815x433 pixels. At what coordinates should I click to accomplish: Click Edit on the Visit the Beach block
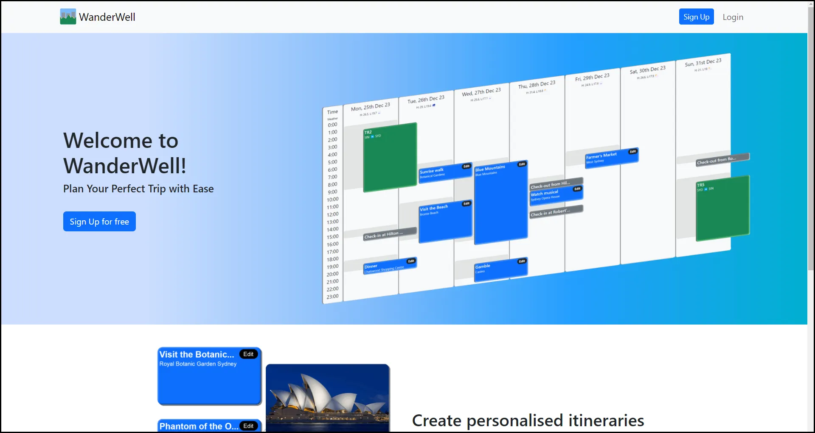pyautogui.click(x=467, y=203)
